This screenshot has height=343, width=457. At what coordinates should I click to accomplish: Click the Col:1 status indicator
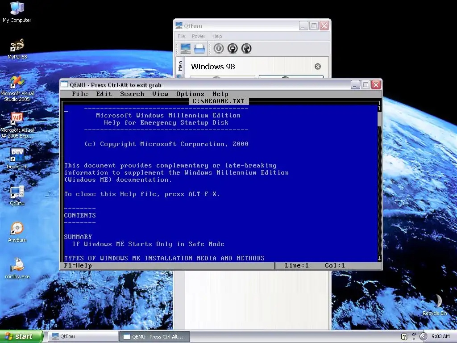[x=335, y=265]
